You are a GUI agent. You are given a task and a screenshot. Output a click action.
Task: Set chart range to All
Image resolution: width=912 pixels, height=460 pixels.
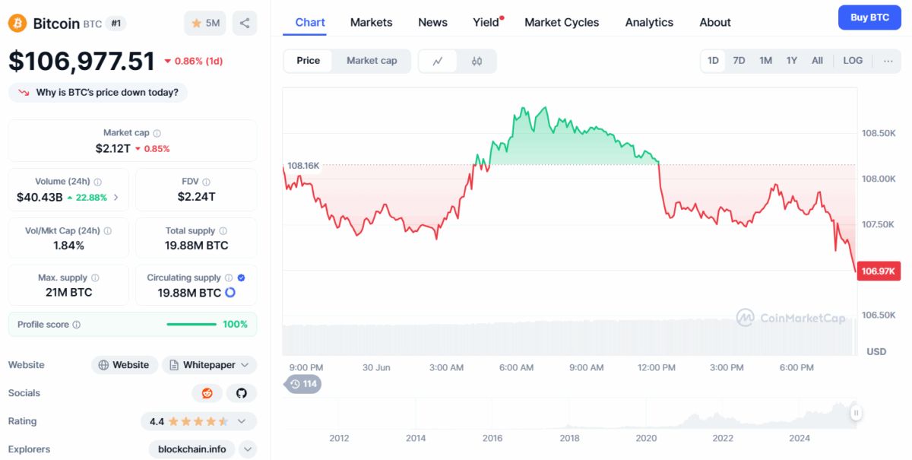click(817, 61)
